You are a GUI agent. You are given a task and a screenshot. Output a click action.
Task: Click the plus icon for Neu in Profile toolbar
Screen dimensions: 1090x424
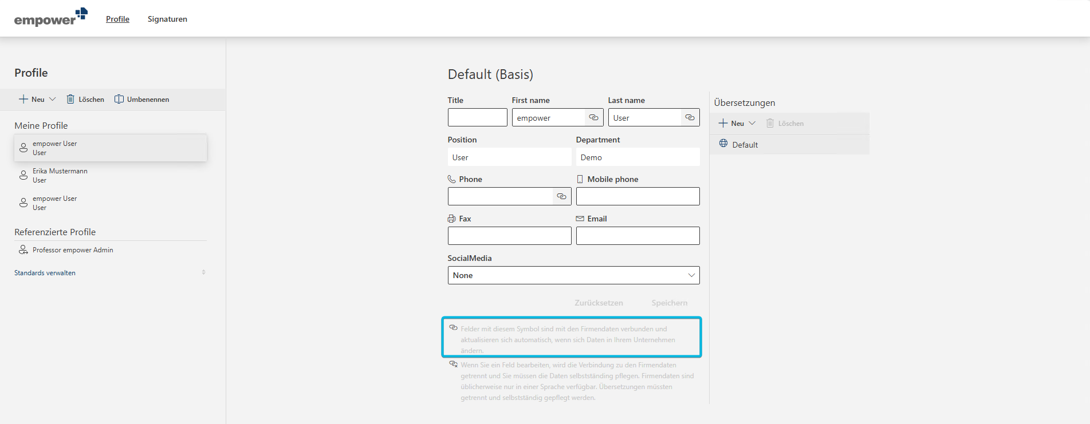(23, 99)
